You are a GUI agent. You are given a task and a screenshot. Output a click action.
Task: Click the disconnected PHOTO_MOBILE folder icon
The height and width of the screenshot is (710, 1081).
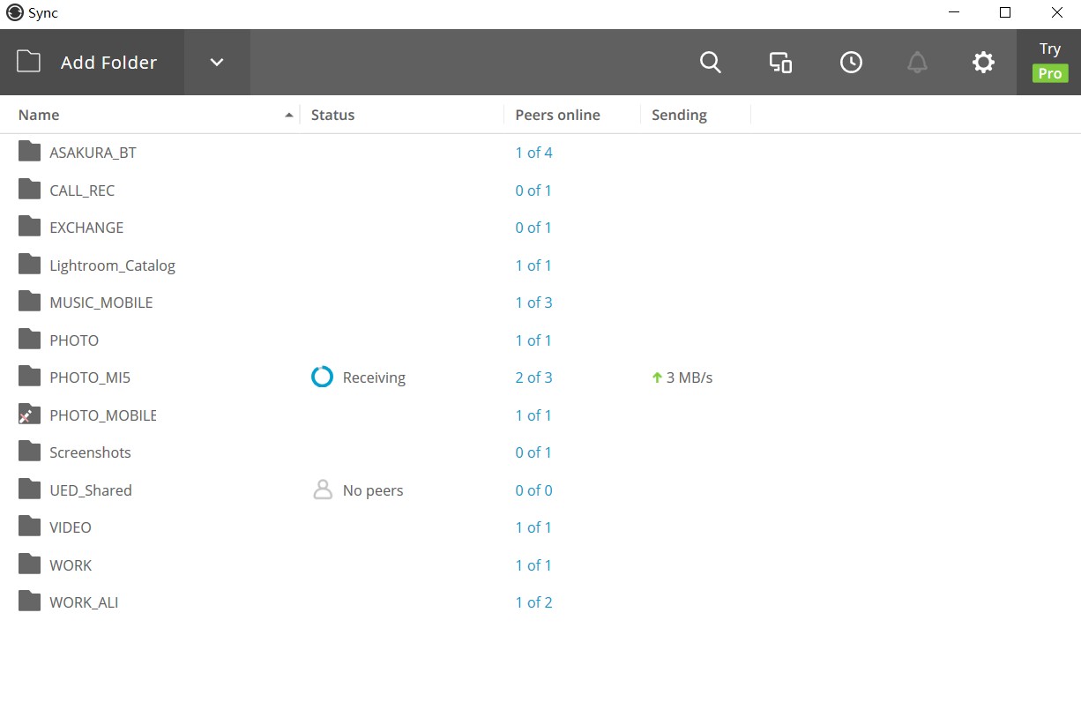(30, 415)
